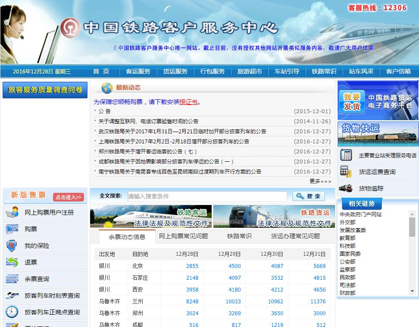Click 乌鲁木齐 to 兰州 12月29日 value 10033

233,301
